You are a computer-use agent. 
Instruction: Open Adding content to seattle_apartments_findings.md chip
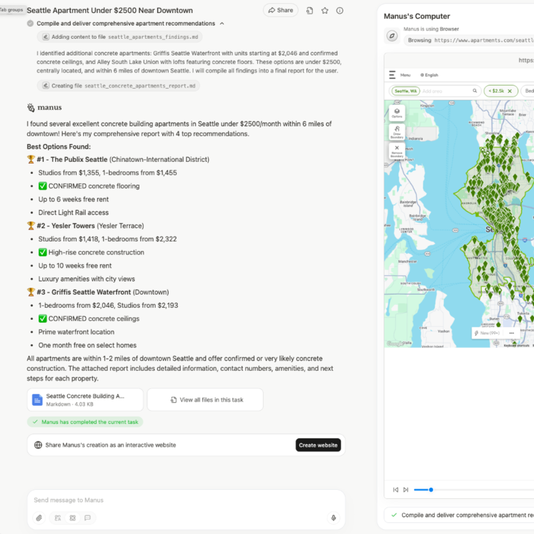pyautogui.click(x=120, y=37)
